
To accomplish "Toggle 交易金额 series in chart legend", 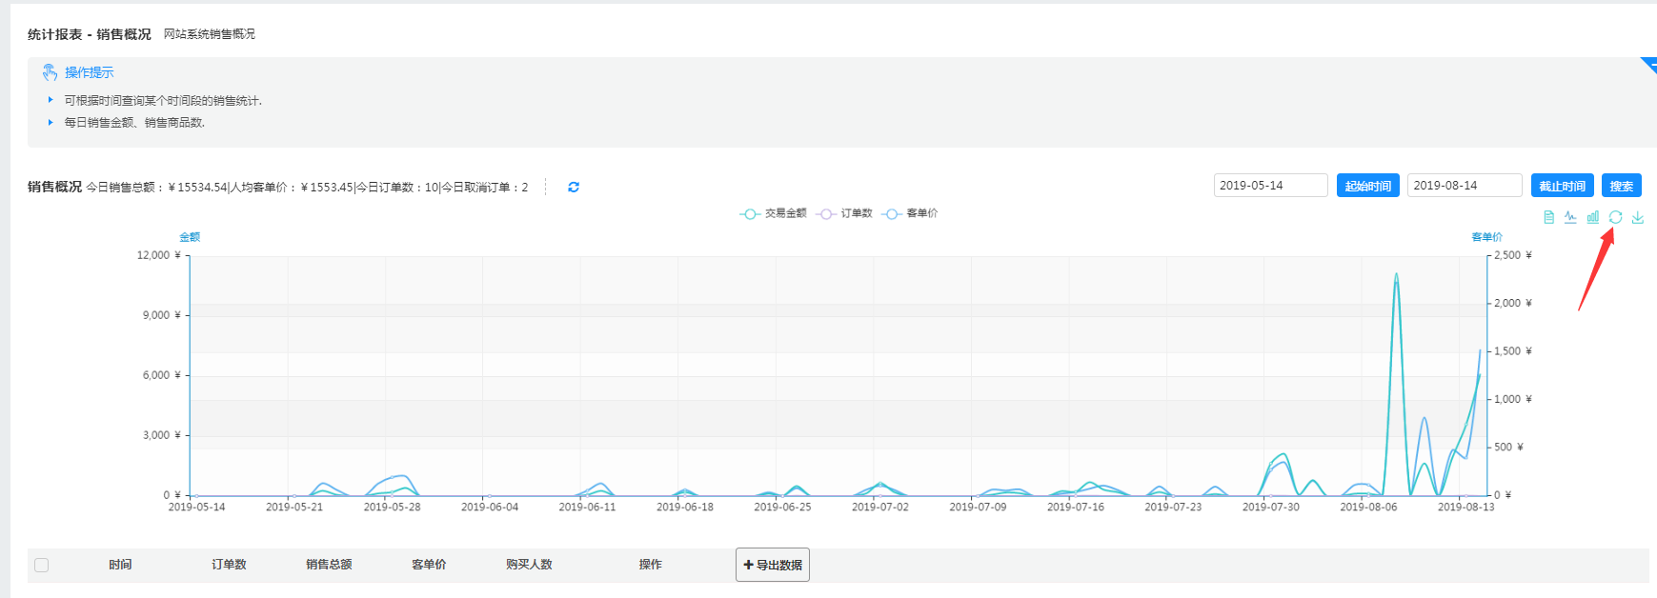I will tap(774, 213).
